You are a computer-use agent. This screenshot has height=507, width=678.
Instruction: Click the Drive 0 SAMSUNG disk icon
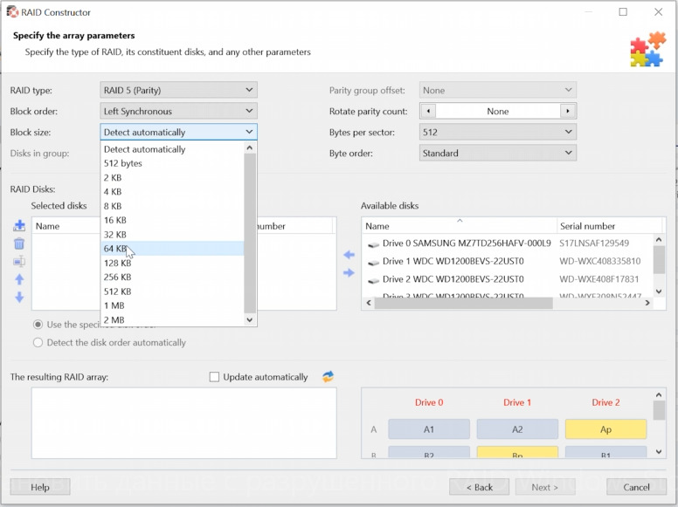(x=373, y=244)
